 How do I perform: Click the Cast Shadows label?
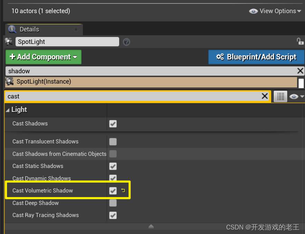pyautogui.click(x=30, y=123)
